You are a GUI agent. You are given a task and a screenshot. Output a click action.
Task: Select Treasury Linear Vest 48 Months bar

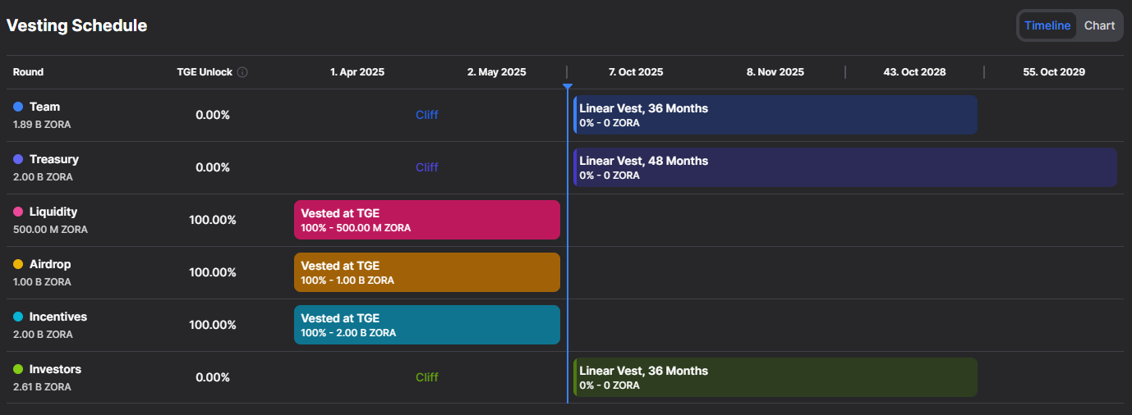[x=844, y=167]
